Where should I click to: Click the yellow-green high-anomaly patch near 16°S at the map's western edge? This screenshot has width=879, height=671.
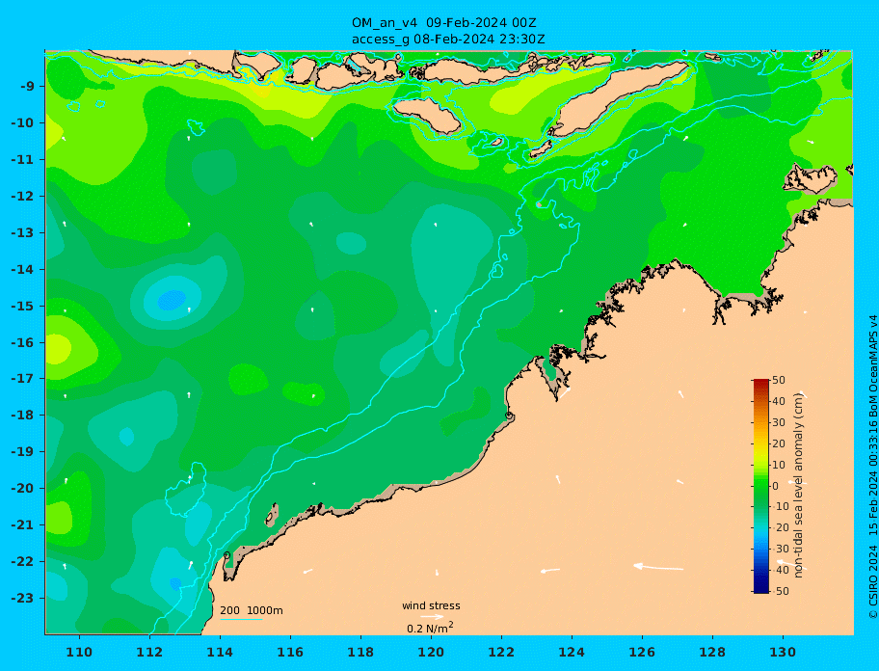tap(58, 349)
